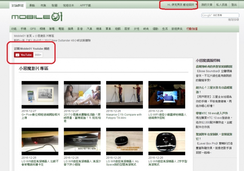
Task: Click the Google custom search field
Action: pyautogui.click(x=220, y=15)
